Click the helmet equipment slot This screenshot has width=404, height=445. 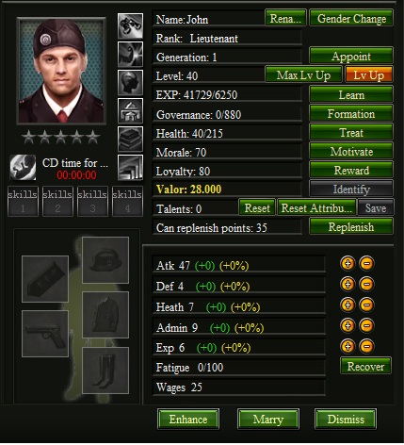[x=105, y=260]
